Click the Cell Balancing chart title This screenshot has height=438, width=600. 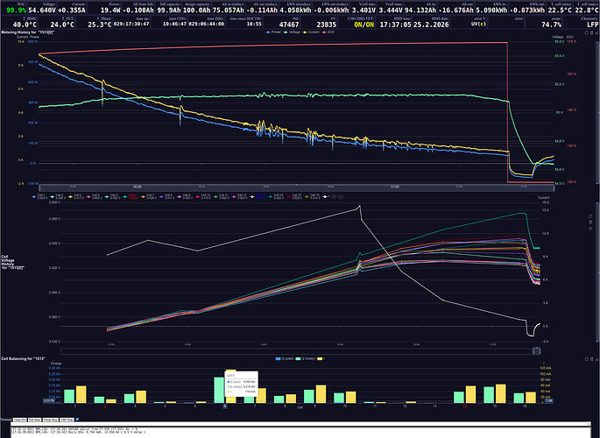coord(24,359)
